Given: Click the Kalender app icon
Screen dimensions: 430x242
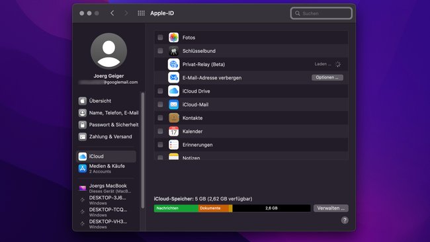Looking at the screenshot, I should click(x=173, y=132).
